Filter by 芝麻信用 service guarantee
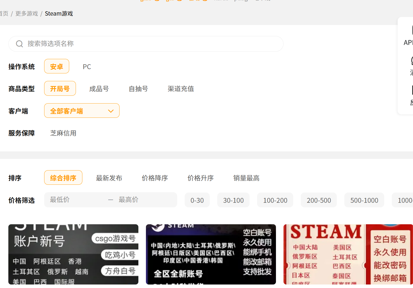This screenshot has width=413, height=288. pyautogui.click(x=63, y=133)
